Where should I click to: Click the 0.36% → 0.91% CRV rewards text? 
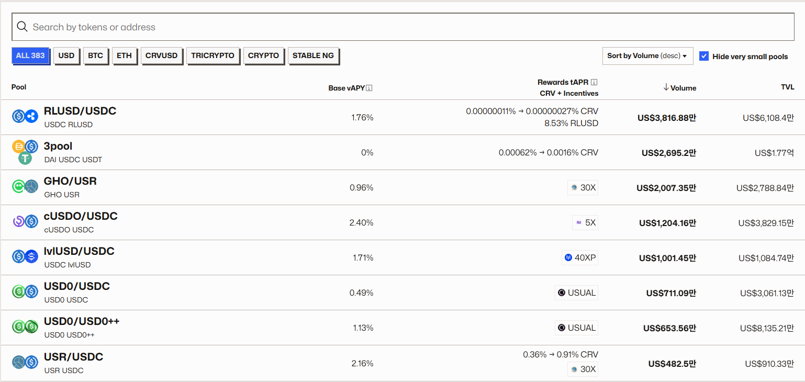[561, 354]
